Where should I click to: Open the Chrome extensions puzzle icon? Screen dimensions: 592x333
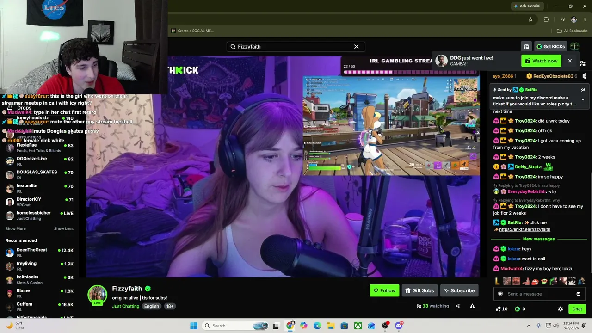pyautogui.click(x=546, y=19)
